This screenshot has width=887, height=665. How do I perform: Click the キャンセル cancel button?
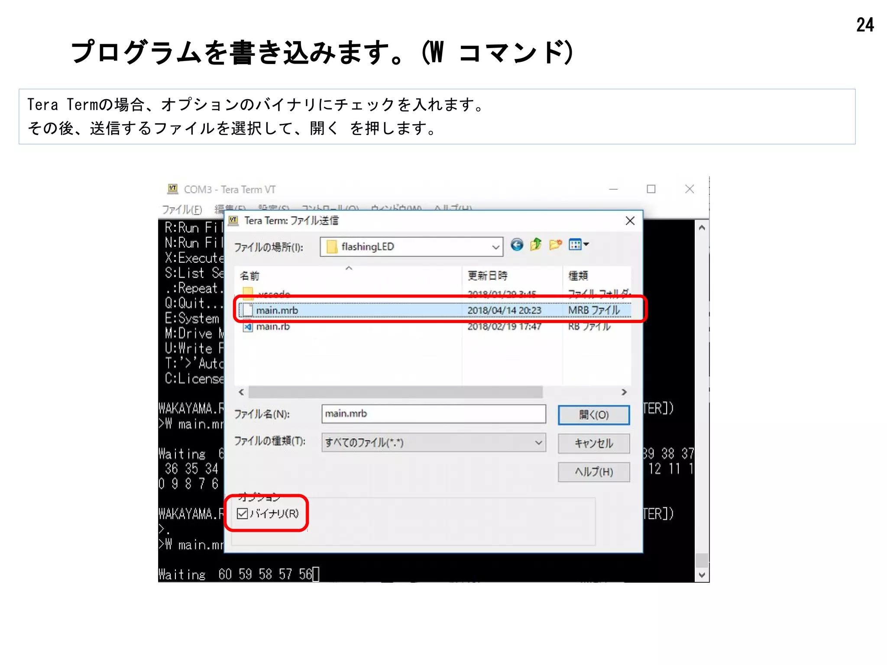[594, 443]
